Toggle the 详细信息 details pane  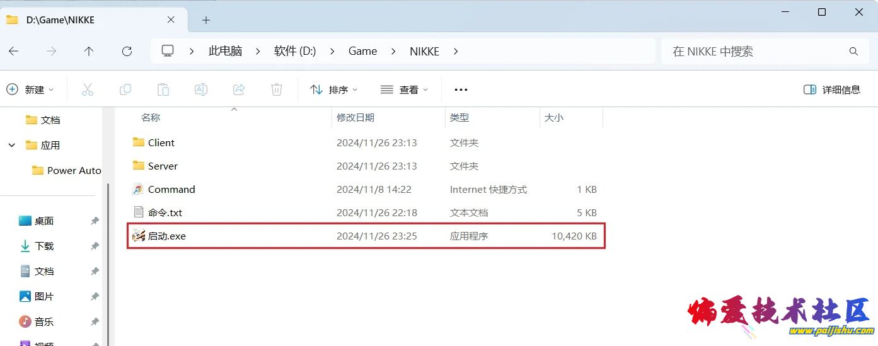click(832, 89)
